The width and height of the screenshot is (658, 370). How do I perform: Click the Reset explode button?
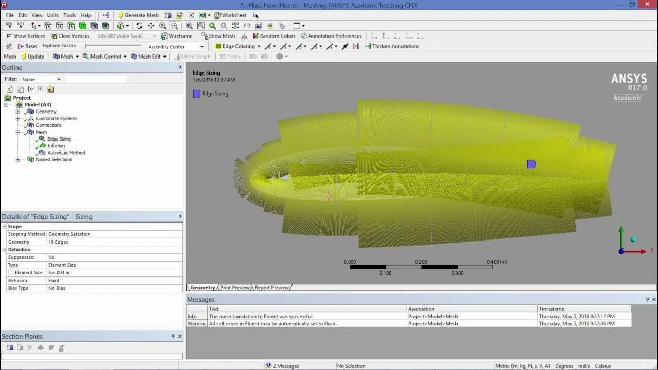click(x=27, y=46)
